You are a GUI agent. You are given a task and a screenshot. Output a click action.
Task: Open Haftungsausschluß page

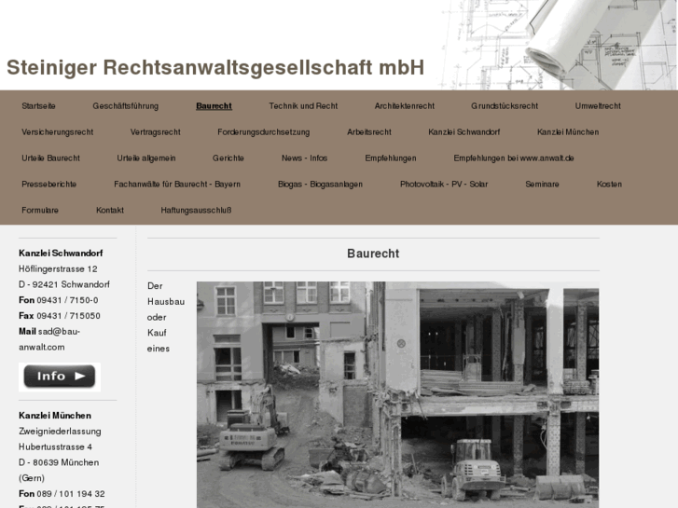click(x=196, y=210)
